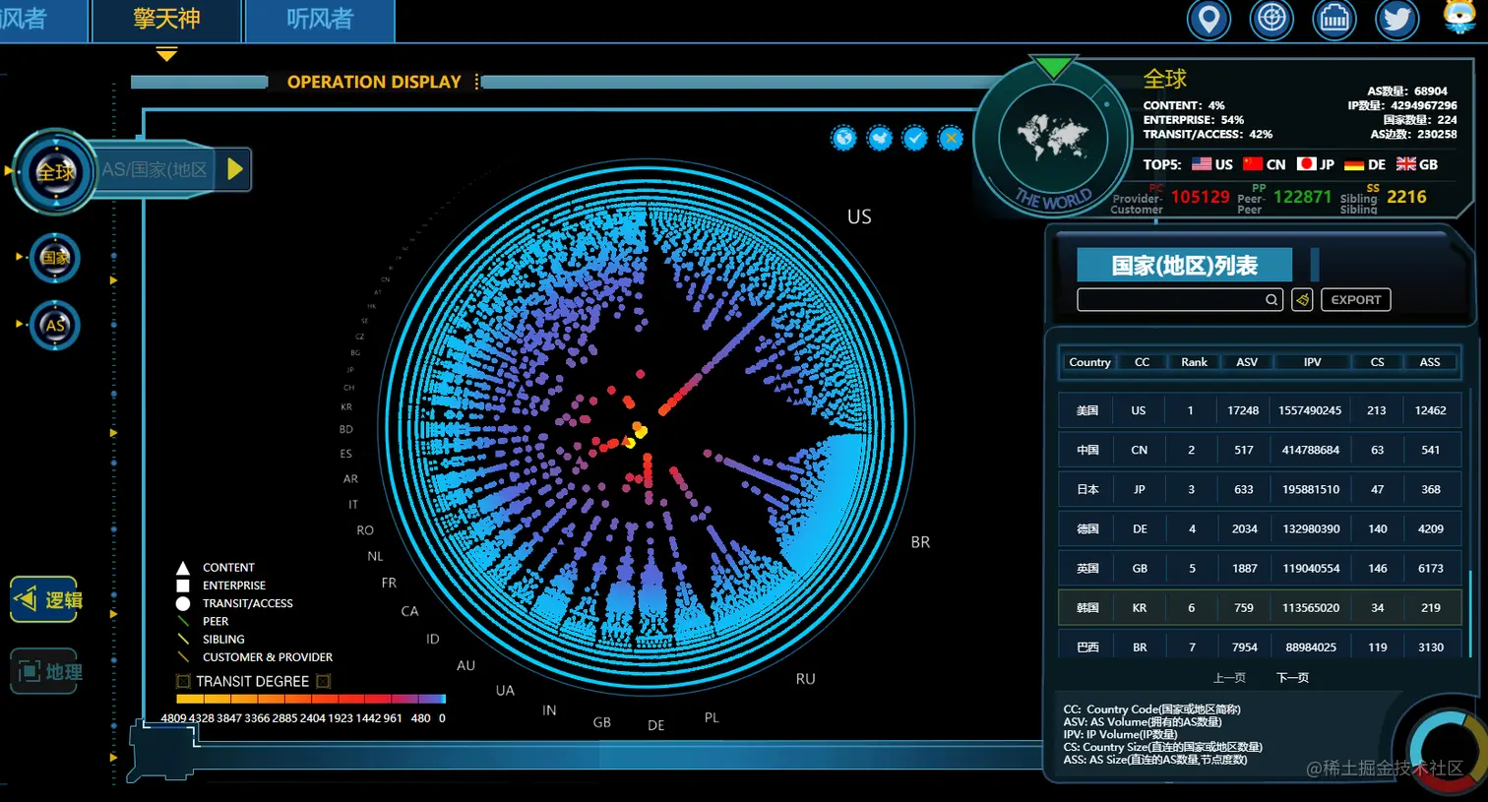Select the 韩国 KR table row

[x=1260, y=607]
